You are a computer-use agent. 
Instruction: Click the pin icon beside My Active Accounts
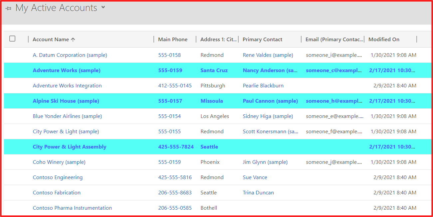[8, 8]
